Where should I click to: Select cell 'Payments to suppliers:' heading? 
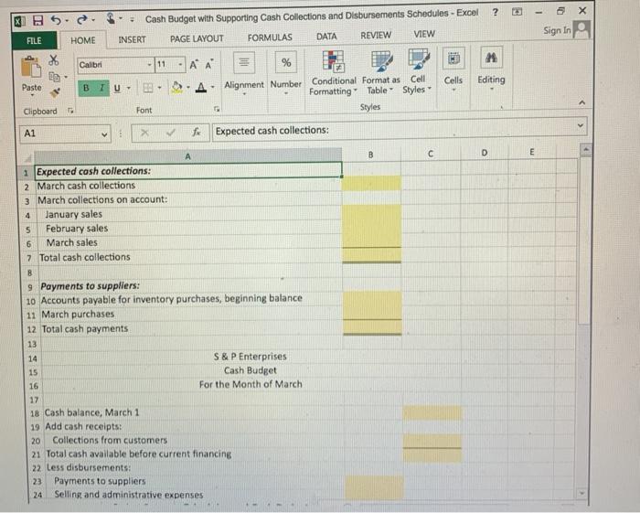point(190,286)
